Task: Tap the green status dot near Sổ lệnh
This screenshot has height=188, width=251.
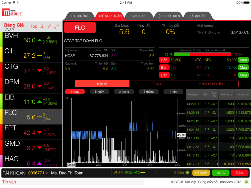Action: coord(187,173)
